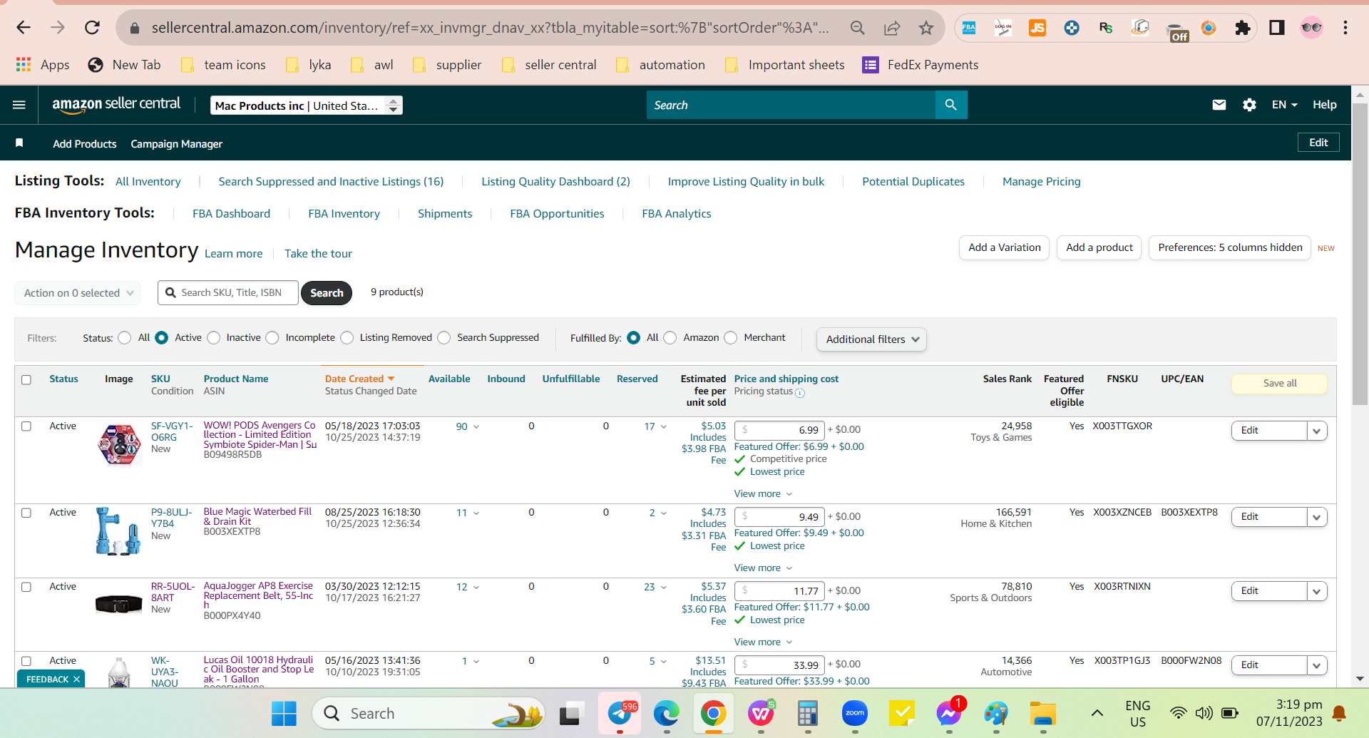Open File Explorer from the taskbar
This screenshot has height=738, width=1369.
click(1042, 713)
